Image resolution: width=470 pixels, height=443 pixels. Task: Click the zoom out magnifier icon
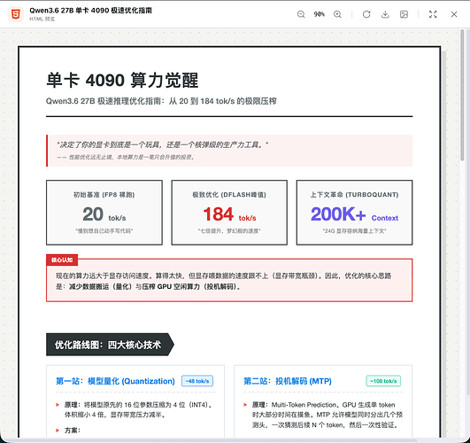[x=301, y=14]
